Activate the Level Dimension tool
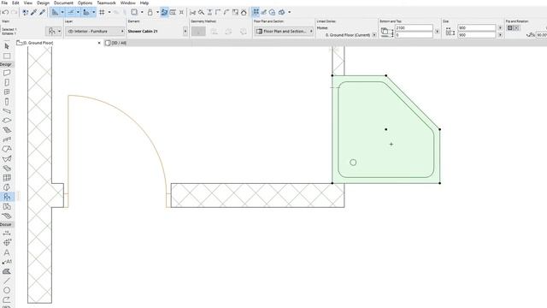547x308 pixels. click(x=7, y=243)
